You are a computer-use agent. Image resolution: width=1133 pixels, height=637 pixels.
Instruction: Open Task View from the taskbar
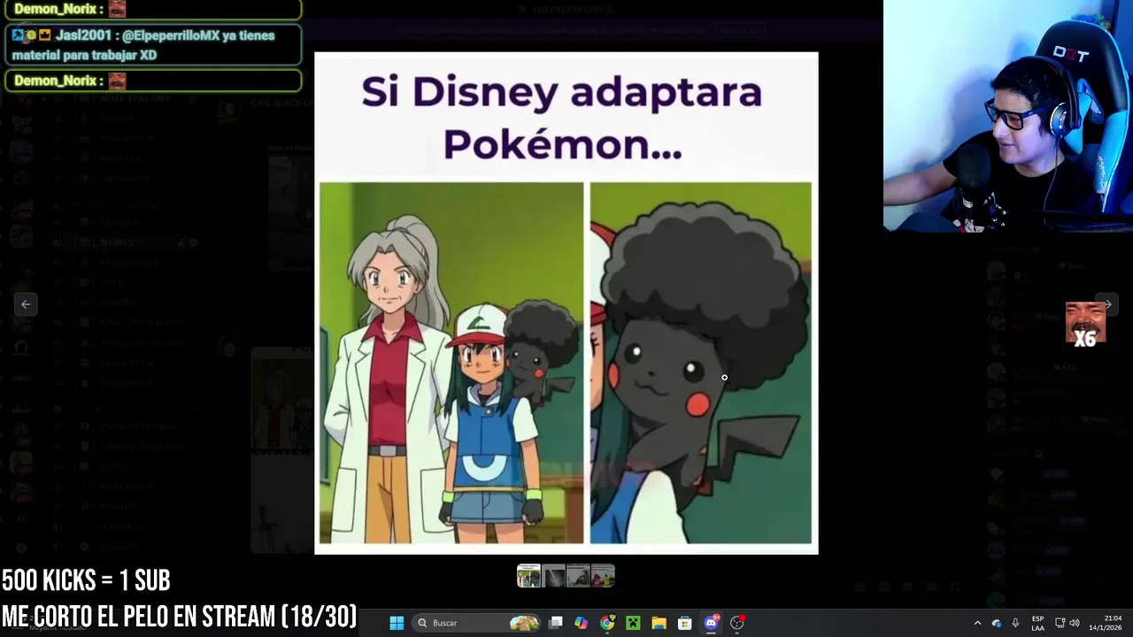click(556, 623)
